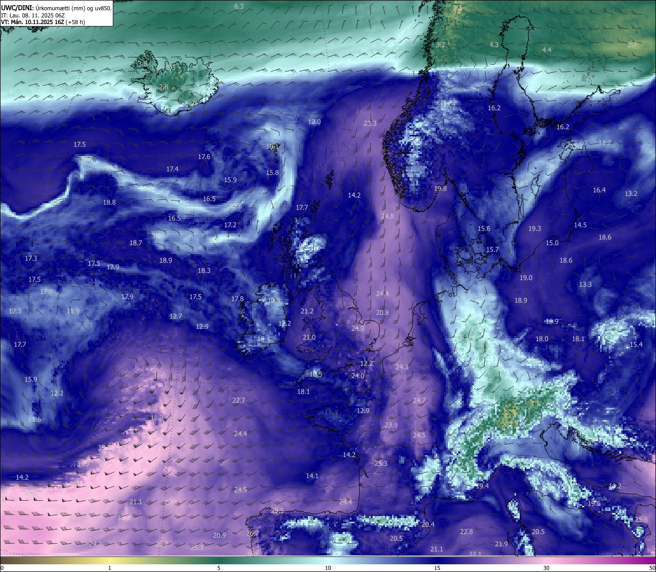Image resolution: width=656 pixels, height=572 pixels.
Task: Click the 22.1 value label
Action: pos(475,554)
